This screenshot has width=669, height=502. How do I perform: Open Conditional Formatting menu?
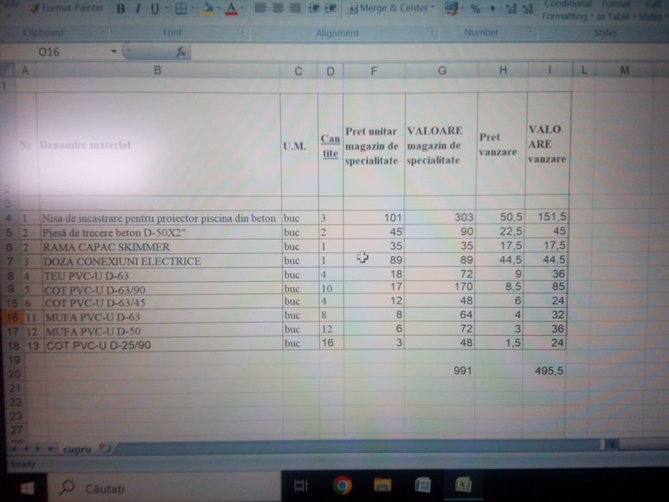[567, 10]
